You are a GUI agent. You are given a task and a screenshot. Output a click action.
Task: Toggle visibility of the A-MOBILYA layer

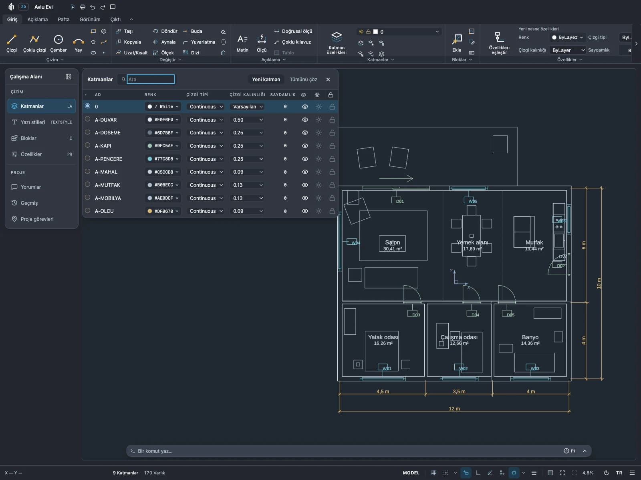pyautogui.click(x=305, y=198)
